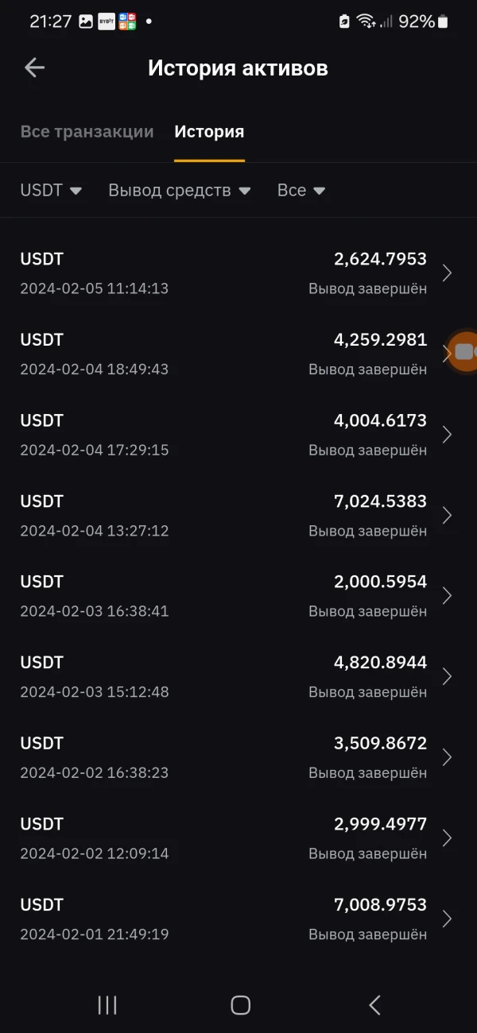Open the Вывод средств type dropdown
The height and width of the screenshot is (1033, 477).
180,191
